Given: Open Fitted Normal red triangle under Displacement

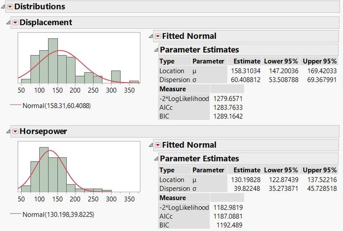Looking at the screenshot, I should coord(158,36).
